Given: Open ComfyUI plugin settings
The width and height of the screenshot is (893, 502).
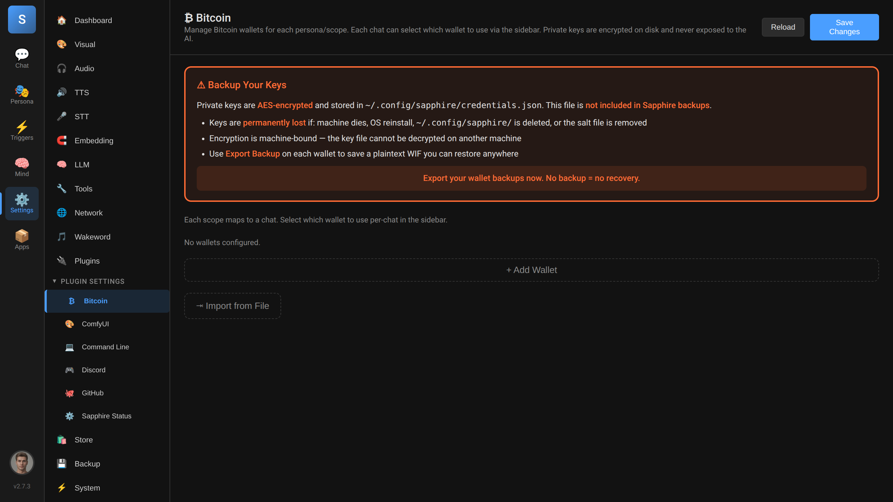Looking at the screenshot, I should coord(107,324).
